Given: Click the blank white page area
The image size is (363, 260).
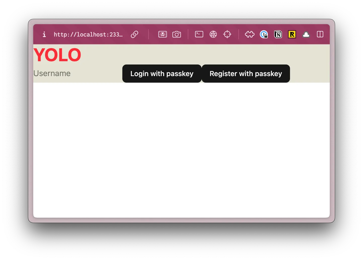Looking at the screenshot, I should [181, 151].
